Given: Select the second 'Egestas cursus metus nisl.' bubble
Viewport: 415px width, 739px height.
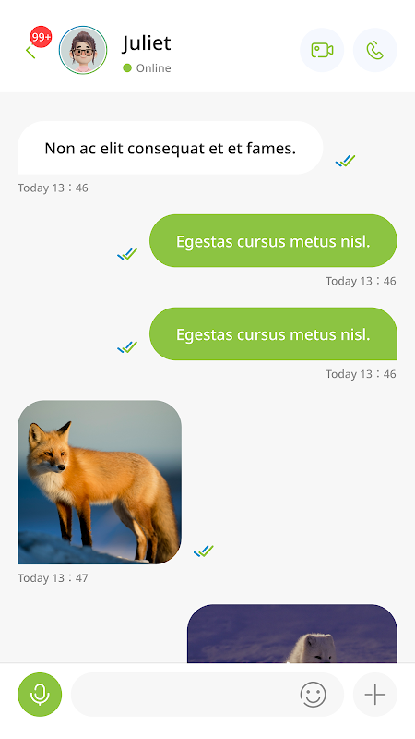Looking at the screenshot, I should (x=273, y=334).
